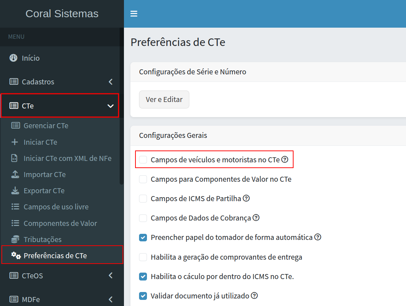This screenshot has width=406, height=306.
Task: Click the hamburger menu icon in header
Action: pyautogui.click(x=134, y=14)
